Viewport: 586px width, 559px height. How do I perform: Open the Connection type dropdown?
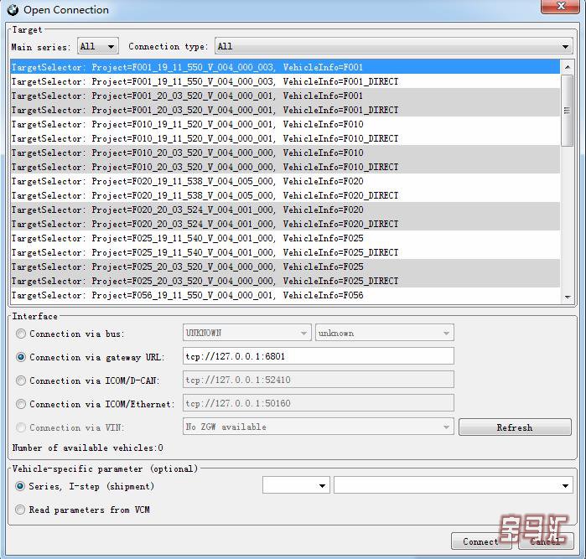click(393, 46)
